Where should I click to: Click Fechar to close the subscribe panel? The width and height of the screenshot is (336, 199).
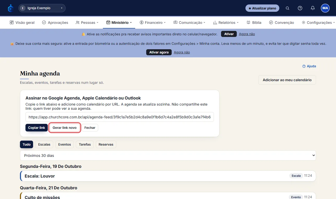click(90, 128)
